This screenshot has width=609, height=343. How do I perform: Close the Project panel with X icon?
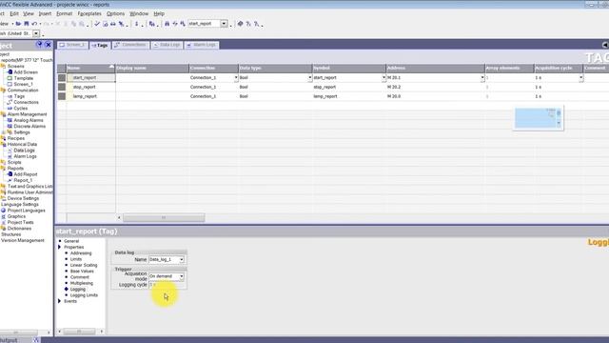49,45
